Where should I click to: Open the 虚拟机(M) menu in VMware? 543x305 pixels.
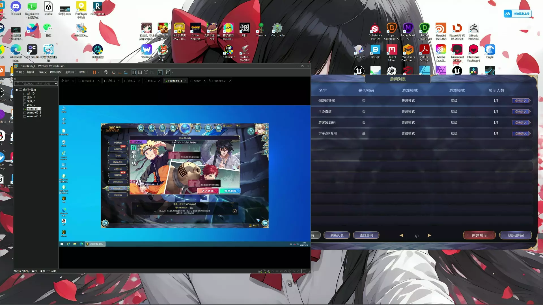click(x=56, y=72)
